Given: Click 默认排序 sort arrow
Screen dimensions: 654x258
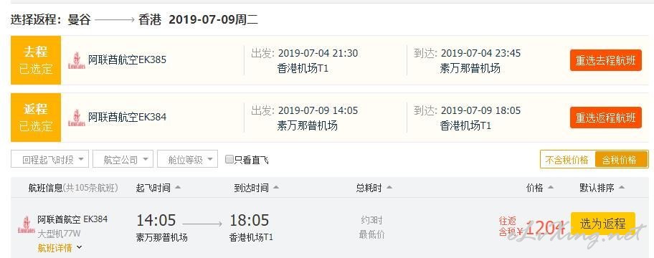Looking at the screenshot, I should point(622,188).
